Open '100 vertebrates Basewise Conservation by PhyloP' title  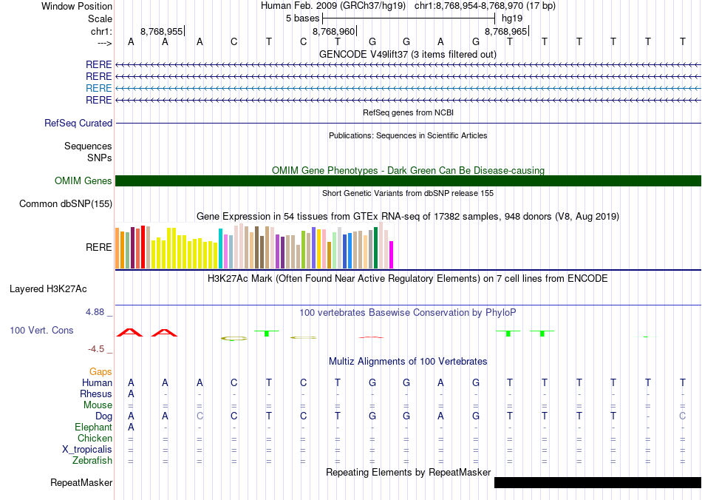point(408,312)
